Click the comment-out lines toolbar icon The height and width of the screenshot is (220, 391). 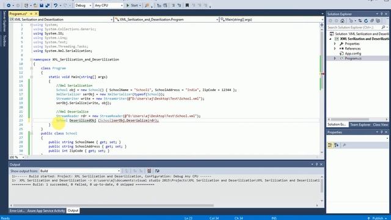click(x=174, y=5)
